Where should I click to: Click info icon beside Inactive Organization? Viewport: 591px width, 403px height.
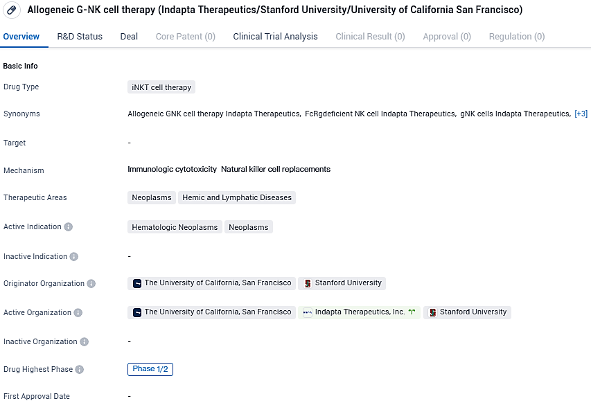point(85,342)
